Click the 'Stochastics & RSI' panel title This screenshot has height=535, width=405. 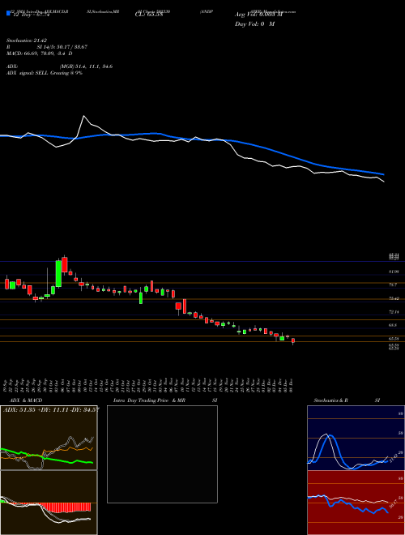click(347, 400)
